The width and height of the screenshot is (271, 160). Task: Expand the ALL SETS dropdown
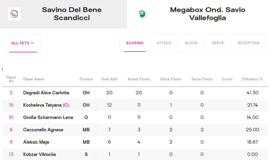(23, 43)
